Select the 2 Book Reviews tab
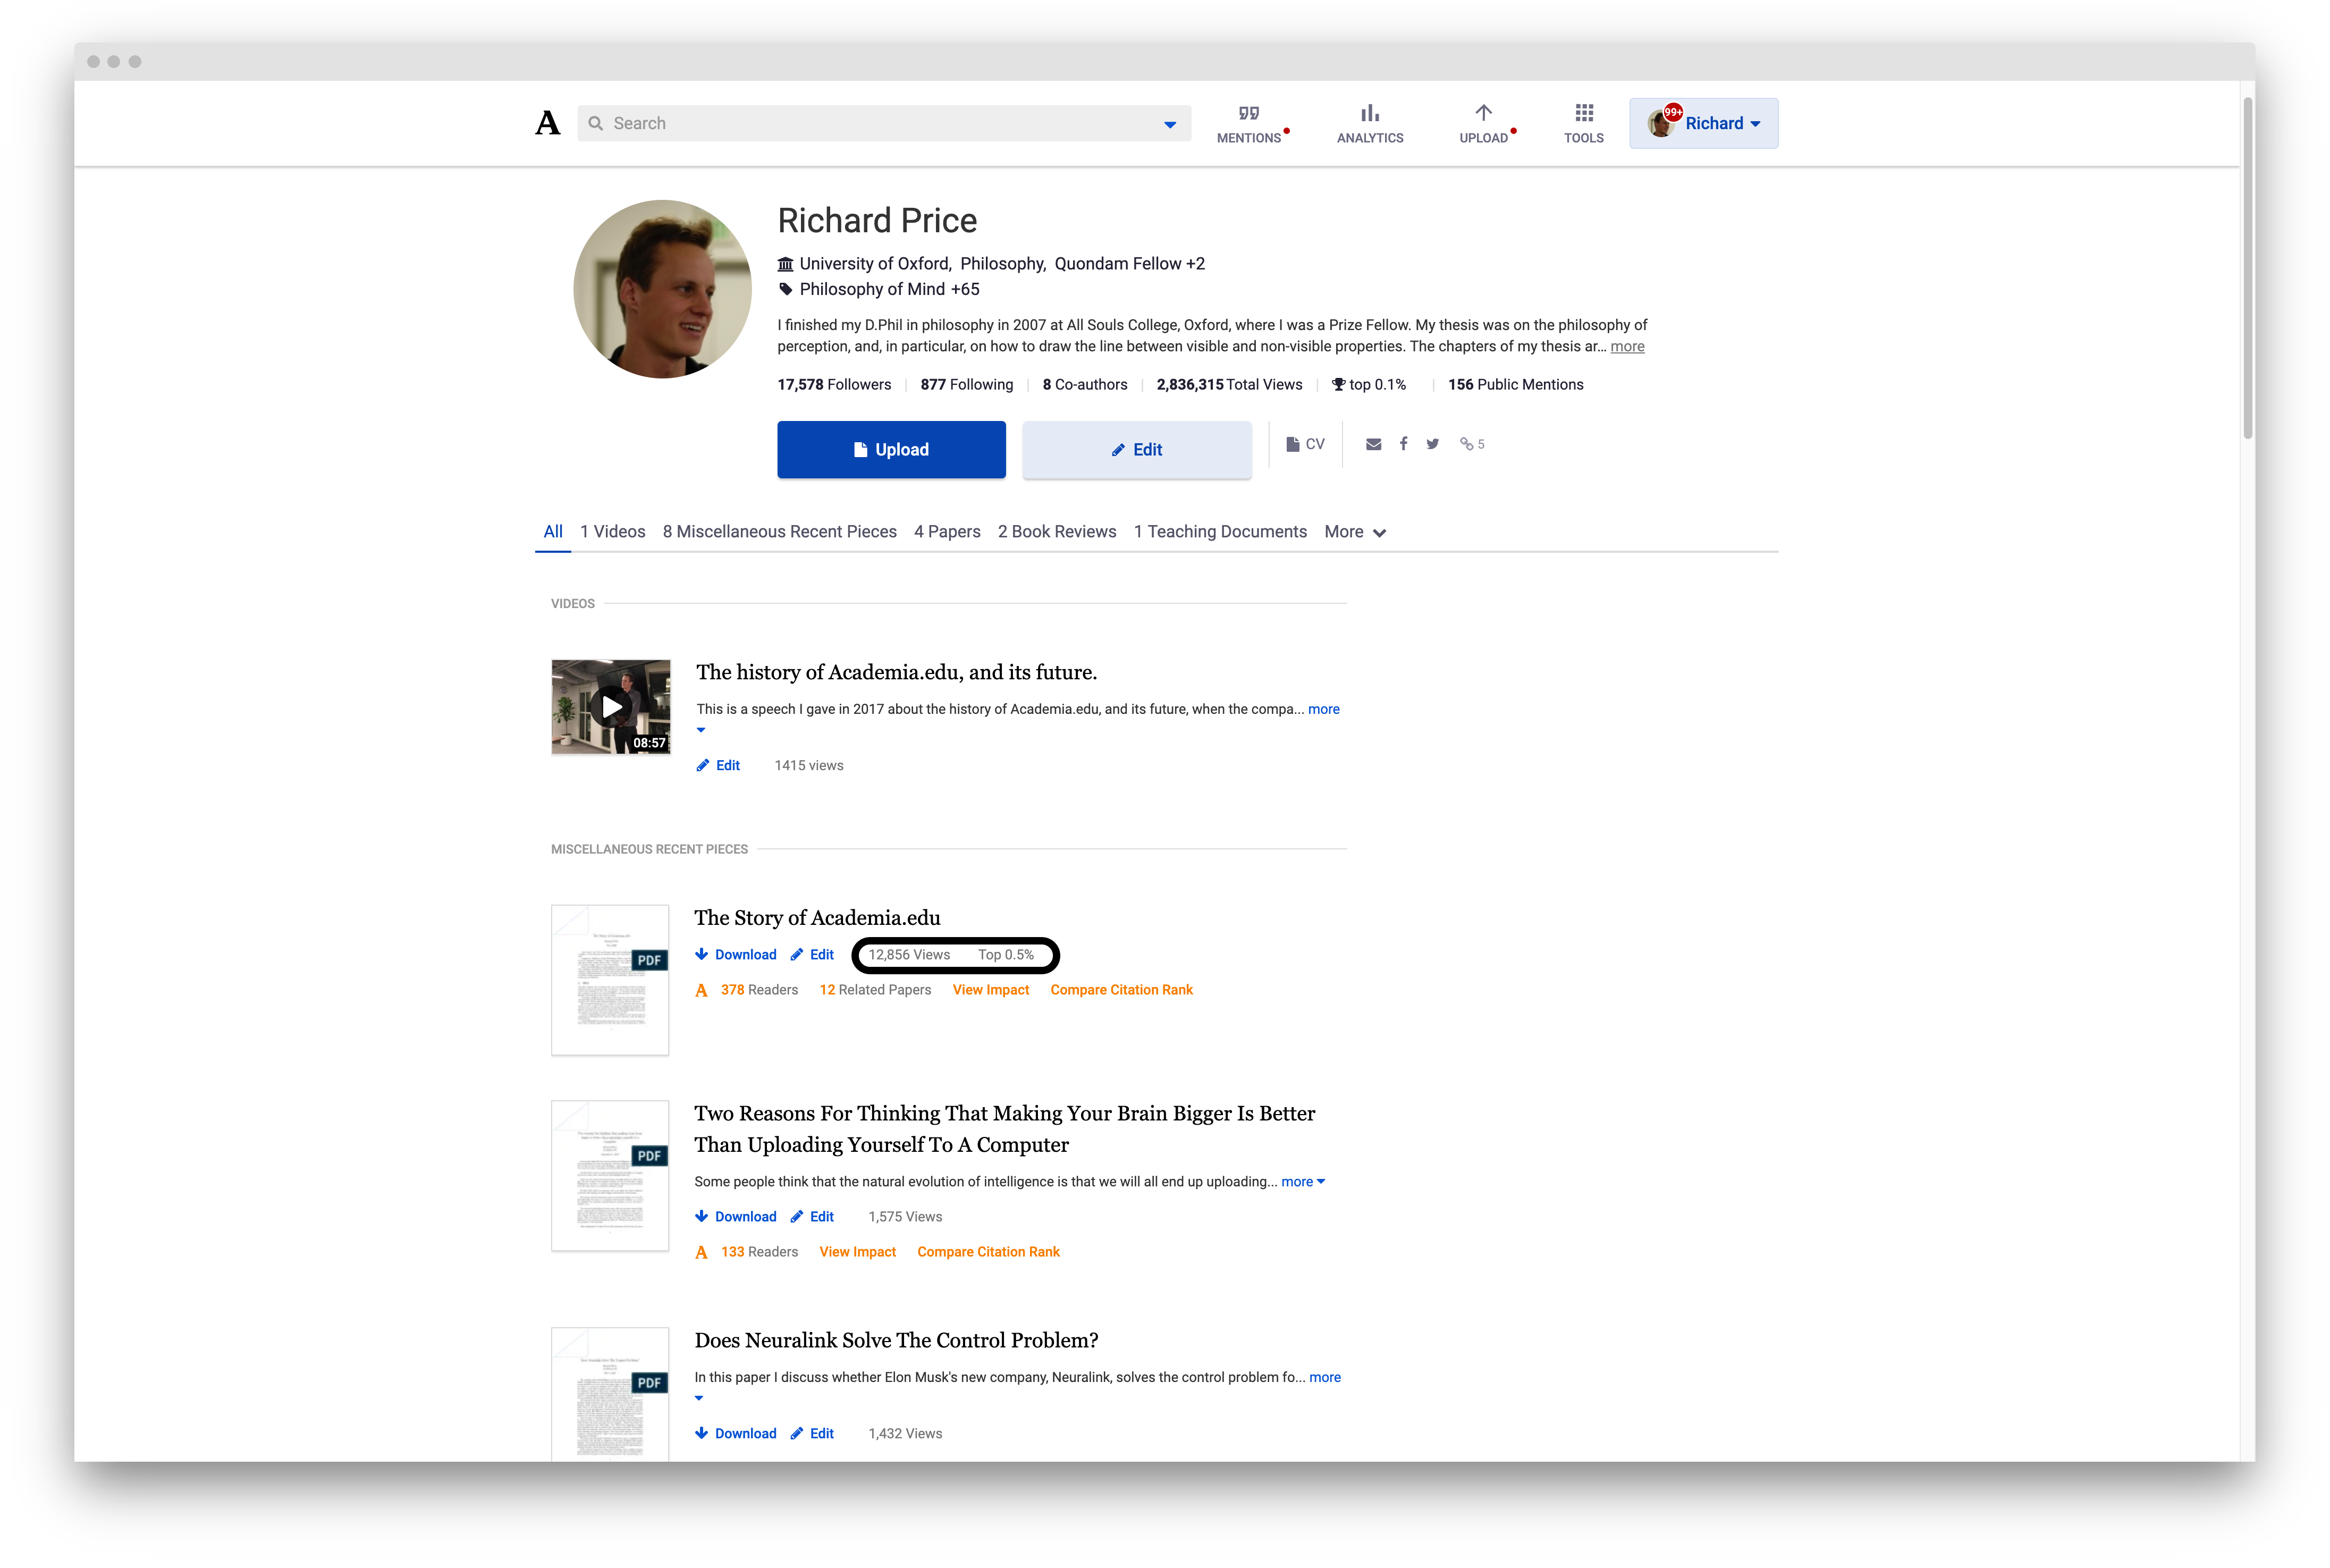 (x=1056, y=532)
